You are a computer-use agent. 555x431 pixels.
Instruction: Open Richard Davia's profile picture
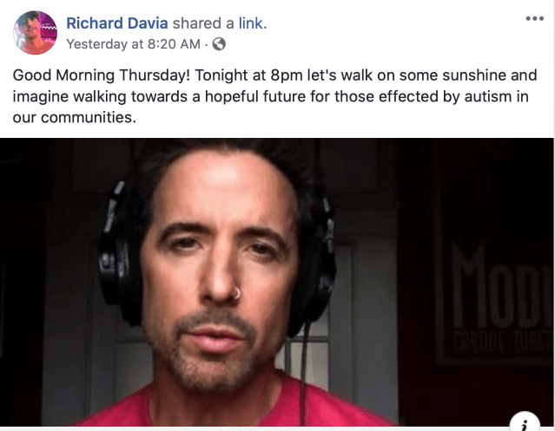35,32
